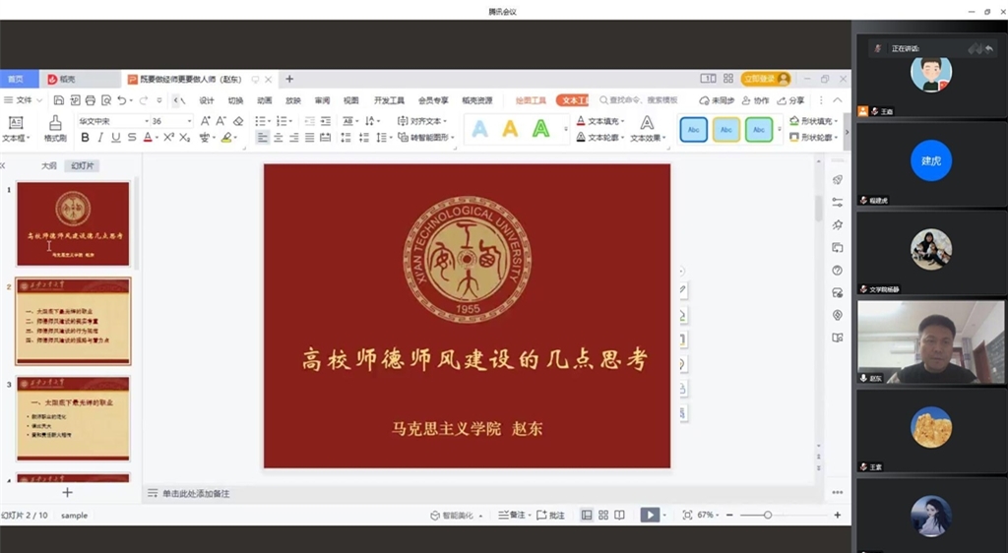
Task: Switch to the 大纲 outline tab
Action: point(48,166)
